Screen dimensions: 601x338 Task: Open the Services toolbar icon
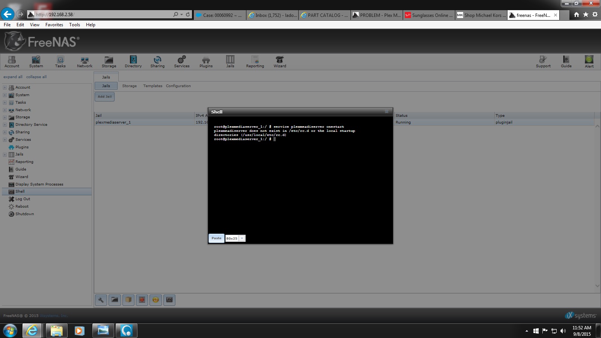182,62
